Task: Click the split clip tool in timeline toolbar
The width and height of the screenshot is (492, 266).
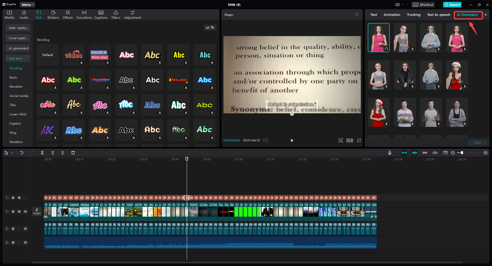Action: pyautogui.click(x=42, y=153)
